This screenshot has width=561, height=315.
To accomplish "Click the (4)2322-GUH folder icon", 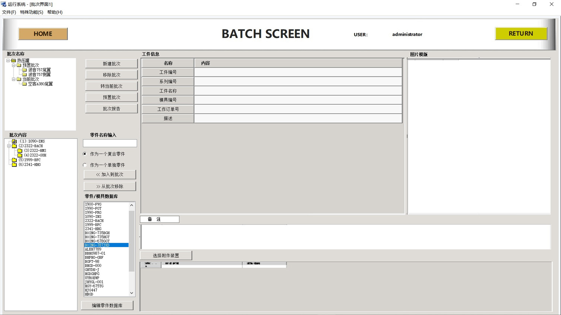I will click(20, 155).
